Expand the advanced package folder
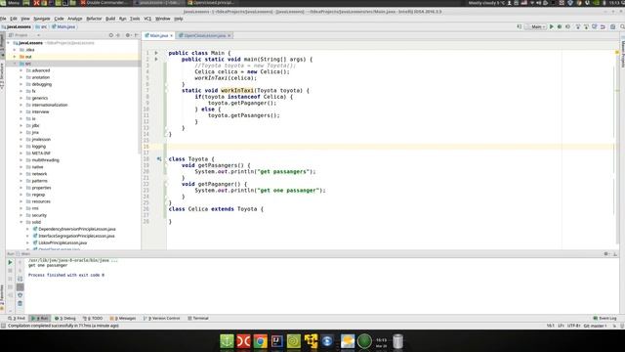This screenshot has height=352, width=625. click(21, 70)
